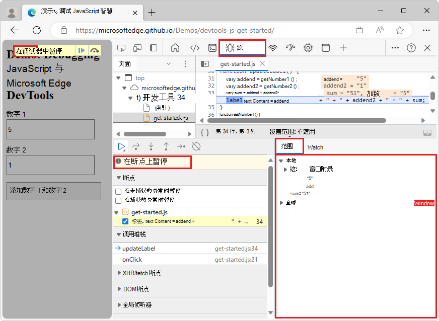Enable 在捕获的异常时暂停 checkbox
This screenshot has width=439, height=321.
click(x=118, y=200)
